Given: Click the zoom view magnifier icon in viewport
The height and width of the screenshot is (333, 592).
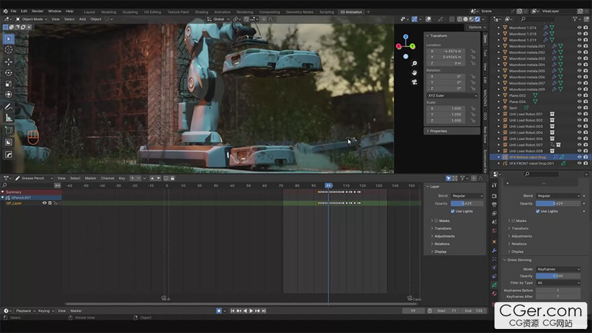Looking at the screenshot, I should pyautogui.click(x=414, y=63).
